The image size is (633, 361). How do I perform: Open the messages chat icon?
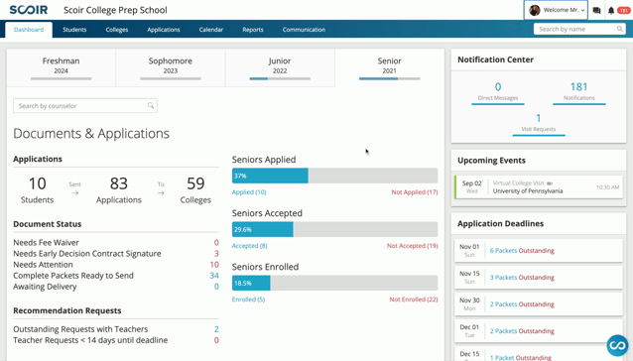[596, 11]
